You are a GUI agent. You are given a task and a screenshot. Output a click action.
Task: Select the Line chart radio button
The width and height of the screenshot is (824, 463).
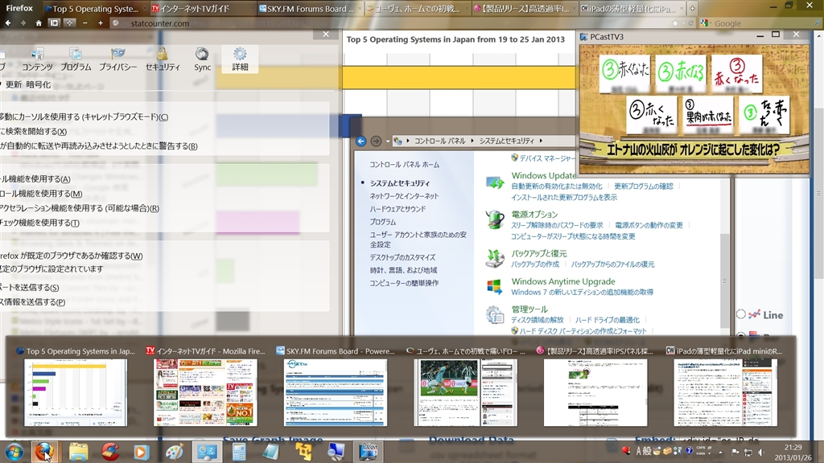tap(741, 314)
